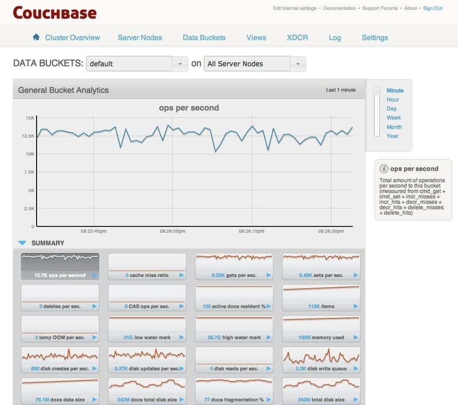458x405 pixels.
Task: Click the arrow icon on docs data size card
Action: point(94,399)
